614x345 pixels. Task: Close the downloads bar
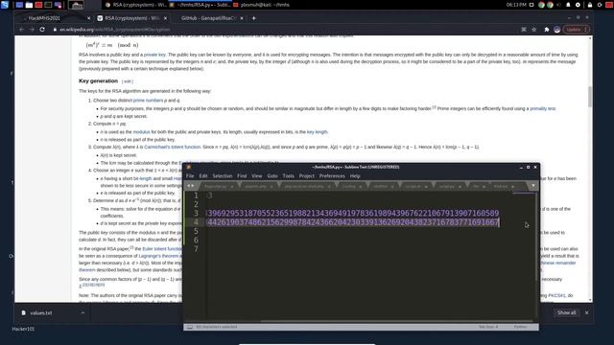586,312
